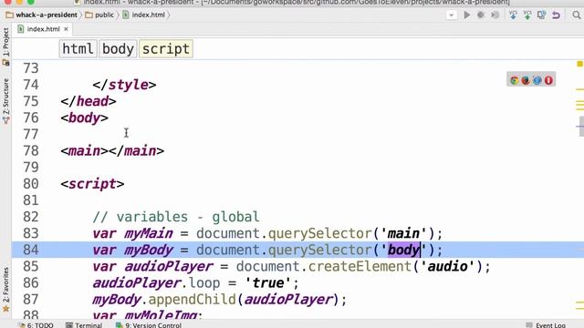Open Search Everywhere magnifier

(576, 15)
